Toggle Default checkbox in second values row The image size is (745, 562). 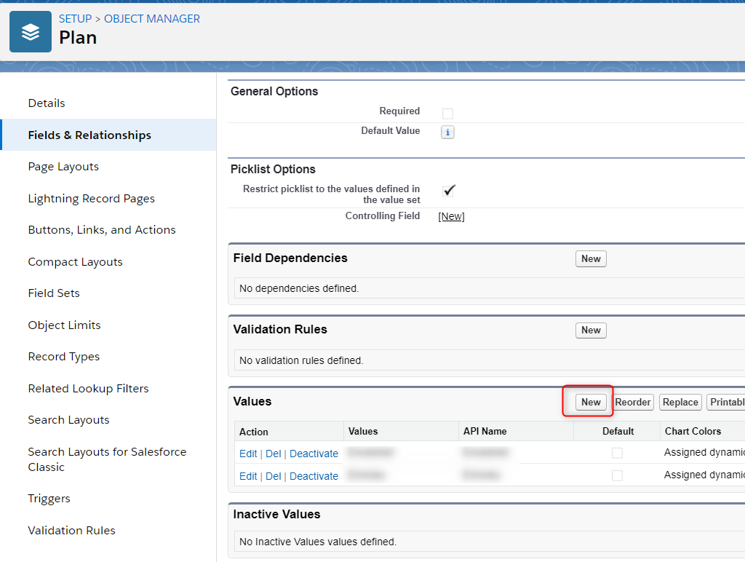point(617,475)
